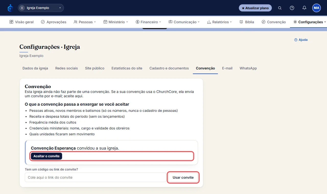Click the Frequência média dos cultos bullet
This screenshot has width=327, height=194.
[53, 122]
